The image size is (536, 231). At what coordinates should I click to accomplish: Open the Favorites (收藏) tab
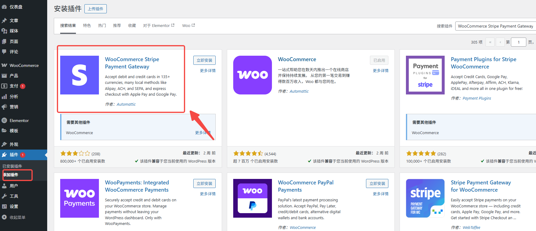tap(132, 26)
